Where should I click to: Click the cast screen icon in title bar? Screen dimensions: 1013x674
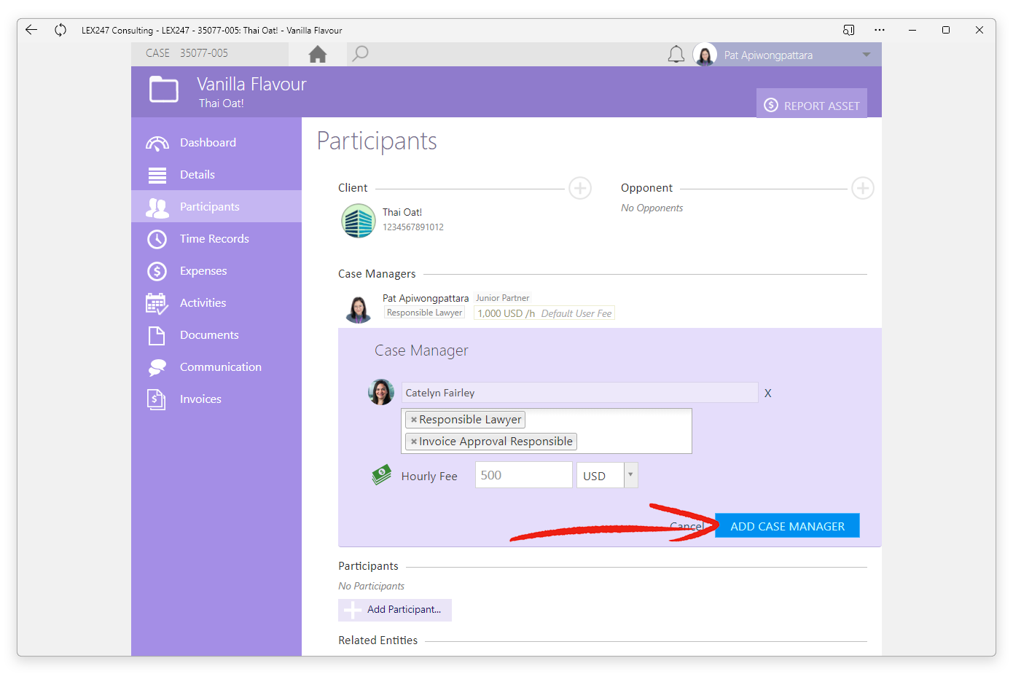(x=848, y=30)
